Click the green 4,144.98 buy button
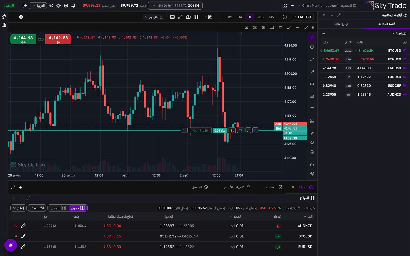This screenshot has height=256, width=410. (23, 39)
